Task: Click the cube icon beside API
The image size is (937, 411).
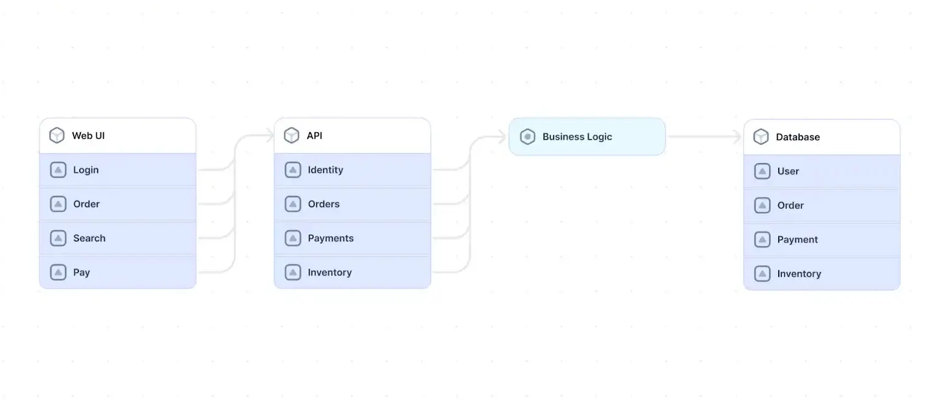Action: pos(292,135)
